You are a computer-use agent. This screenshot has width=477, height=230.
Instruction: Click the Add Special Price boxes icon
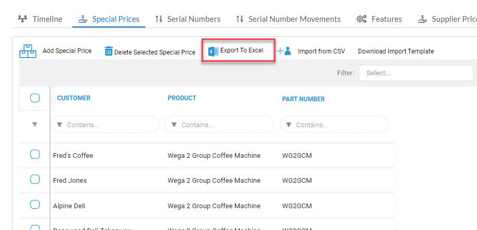pos(28,51)
